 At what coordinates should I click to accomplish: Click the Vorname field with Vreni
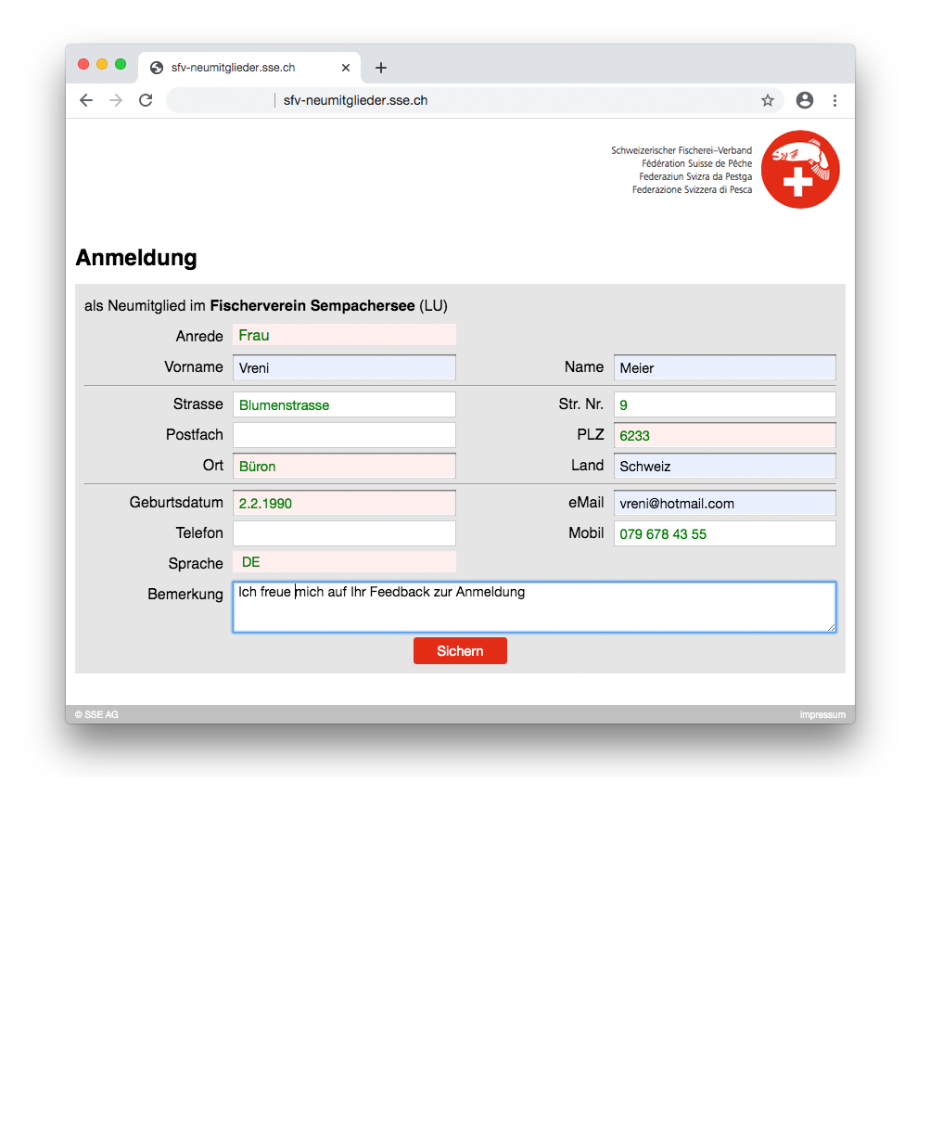coord(344,367)
